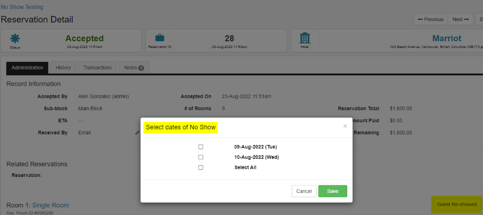The width and height of the screenshot is (483, 215).
Task: Check the 09-Aug-2022 (Tue) checkbox
Action: 201,147
